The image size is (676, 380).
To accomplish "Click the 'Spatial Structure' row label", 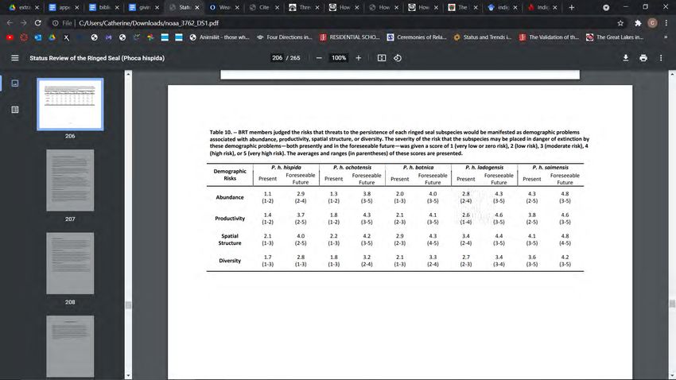I will point(230,239).
